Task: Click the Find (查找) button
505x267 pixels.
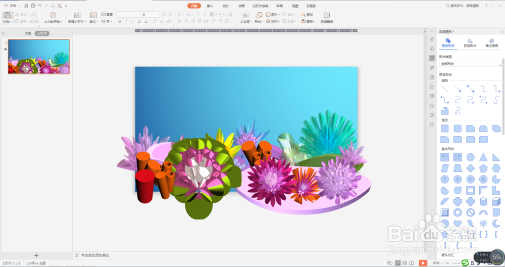Action: pos(307,15)
